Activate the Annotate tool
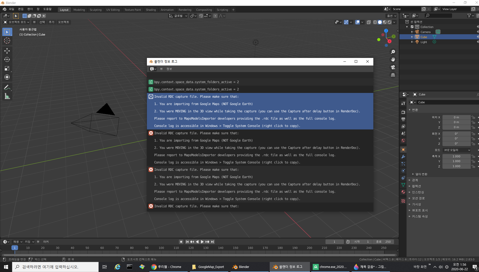 (7, 87)
